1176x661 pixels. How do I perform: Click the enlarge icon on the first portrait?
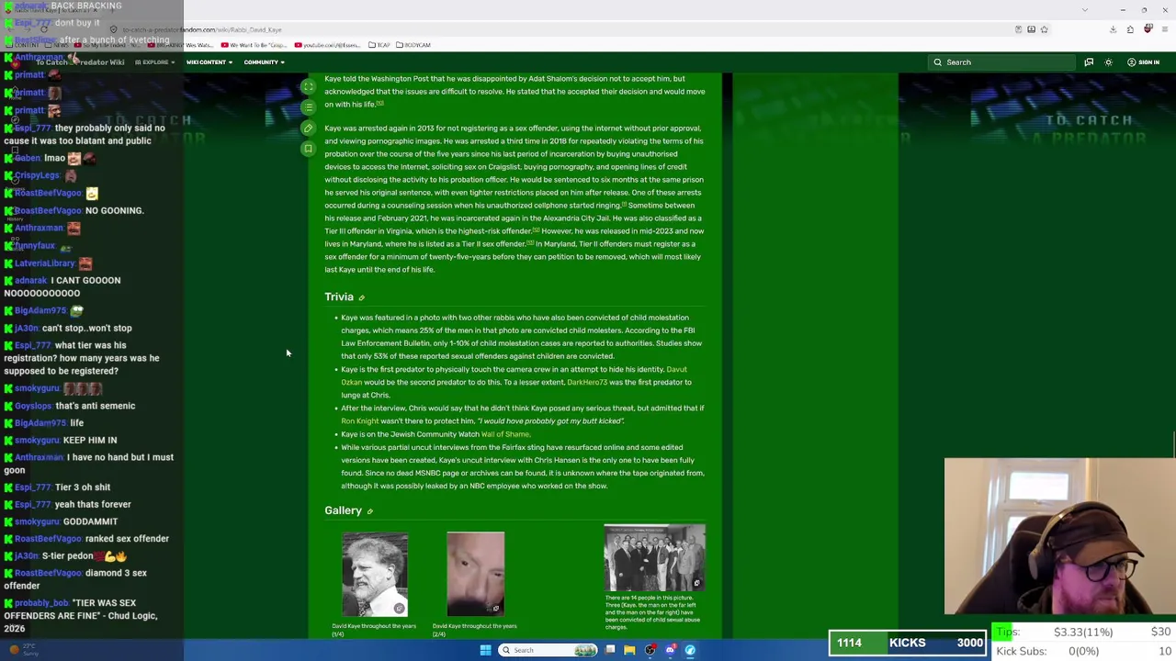coord(399,608)
